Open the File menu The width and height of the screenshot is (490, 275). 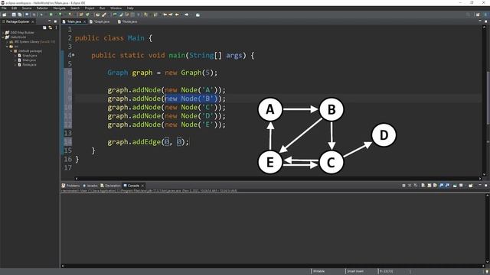(x=4, y=8)
